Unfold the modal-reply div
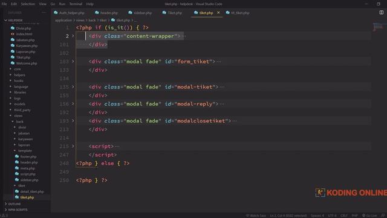 coord(73,104)
